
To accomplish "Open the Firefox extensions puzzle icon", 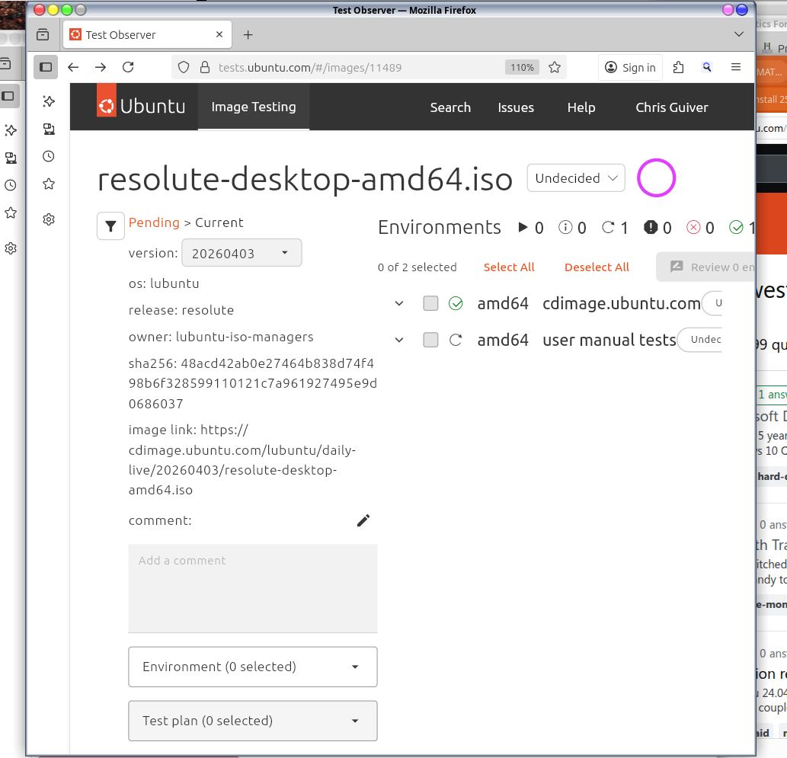I will [x=678, y=67].
